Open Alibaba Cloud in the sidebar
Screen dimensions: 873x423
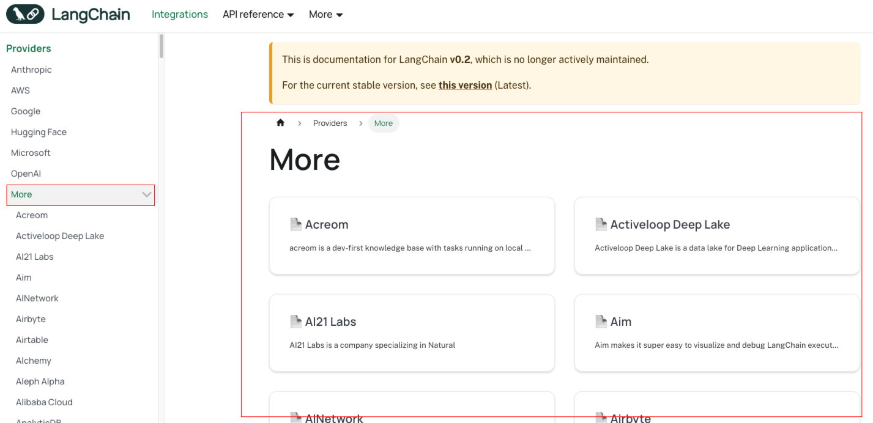44,402
